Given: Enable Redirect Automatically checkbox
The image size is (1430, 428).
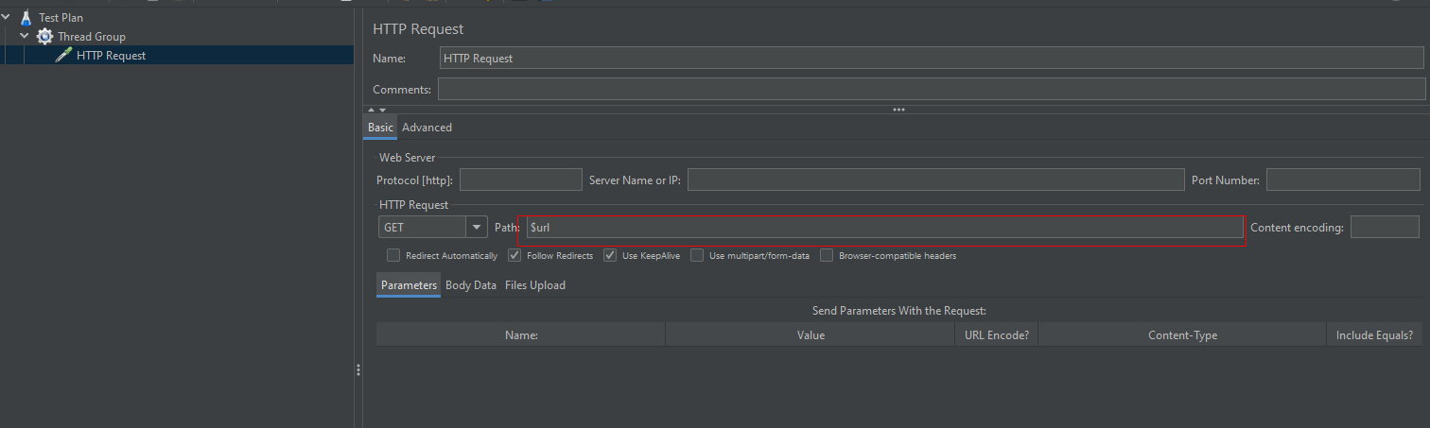Looking at the screenshot, I should 393,255.
